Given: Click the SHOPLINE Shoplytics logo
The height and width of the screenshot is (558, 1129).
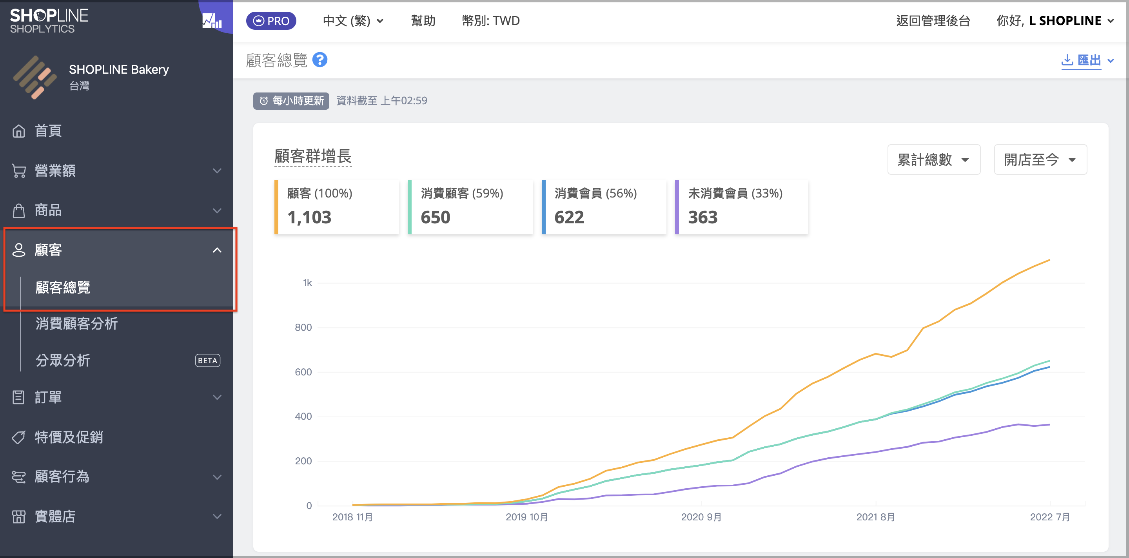Looking at the screenshot, I should coord(49,21).
